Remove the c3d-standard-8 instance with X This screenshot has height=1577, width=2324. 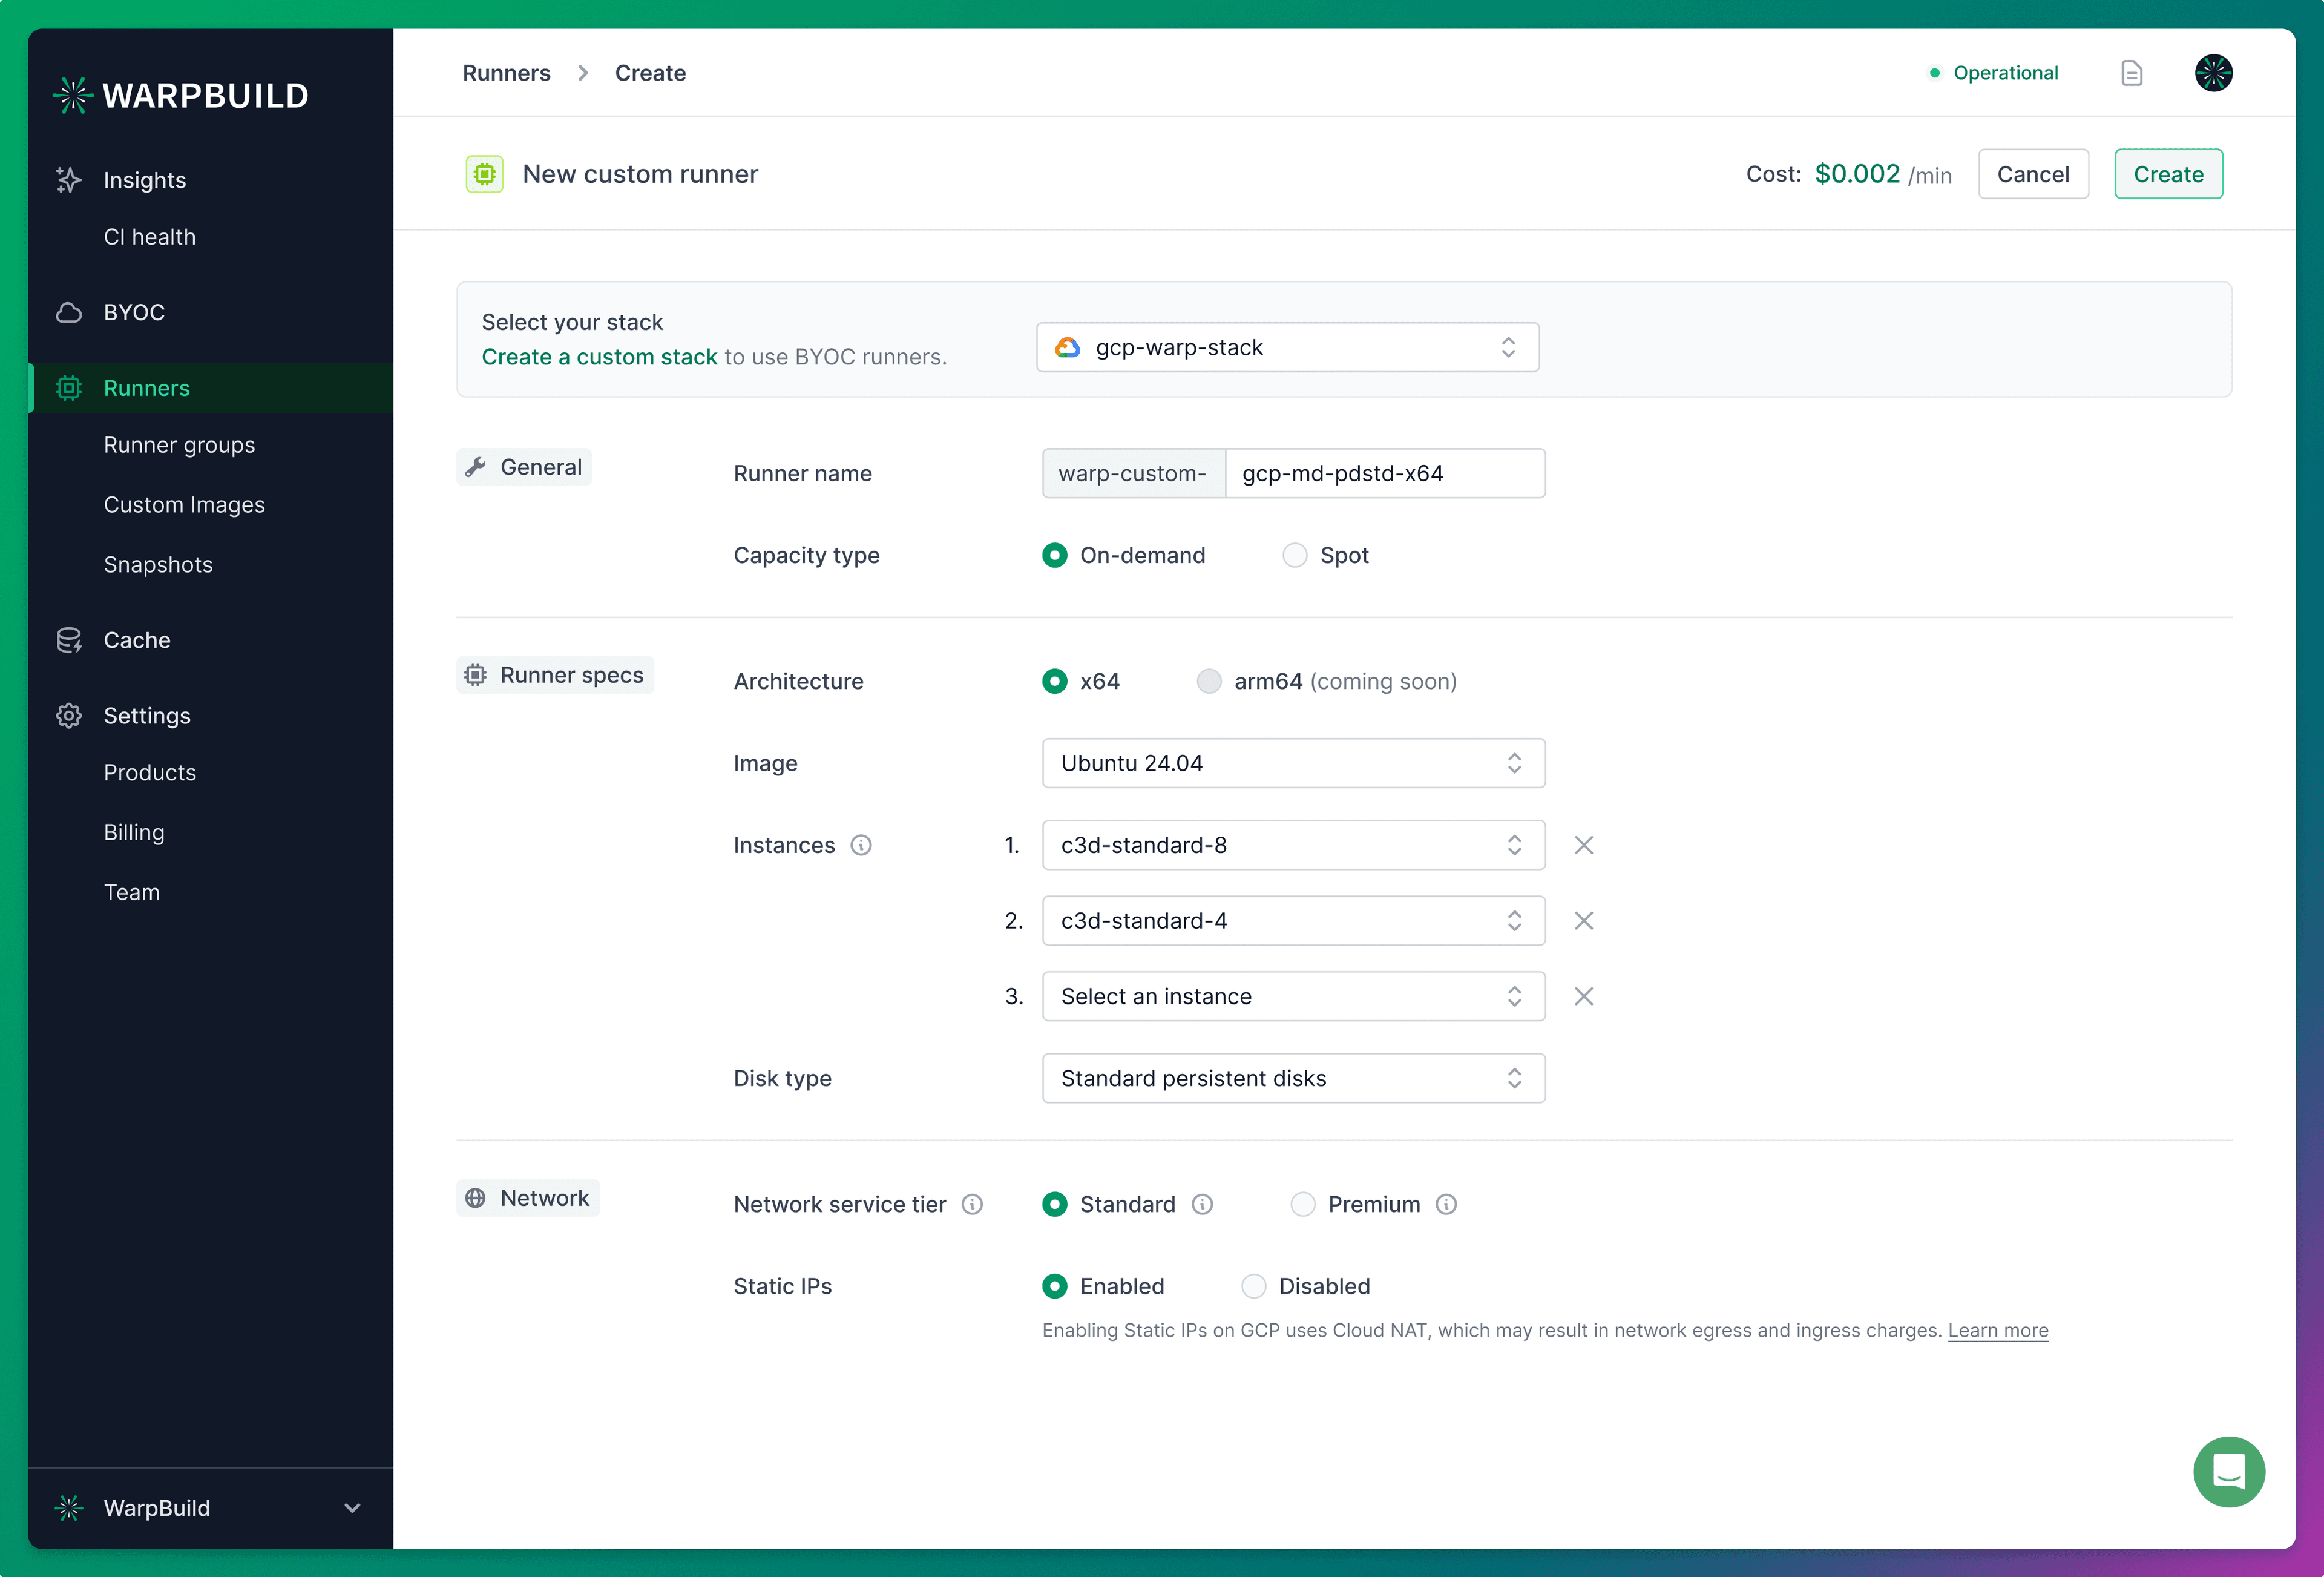pos(1583,845)
